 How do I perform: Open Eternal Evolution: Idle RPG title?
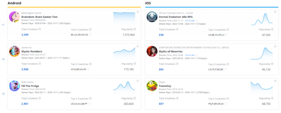[x=175, y=17]
